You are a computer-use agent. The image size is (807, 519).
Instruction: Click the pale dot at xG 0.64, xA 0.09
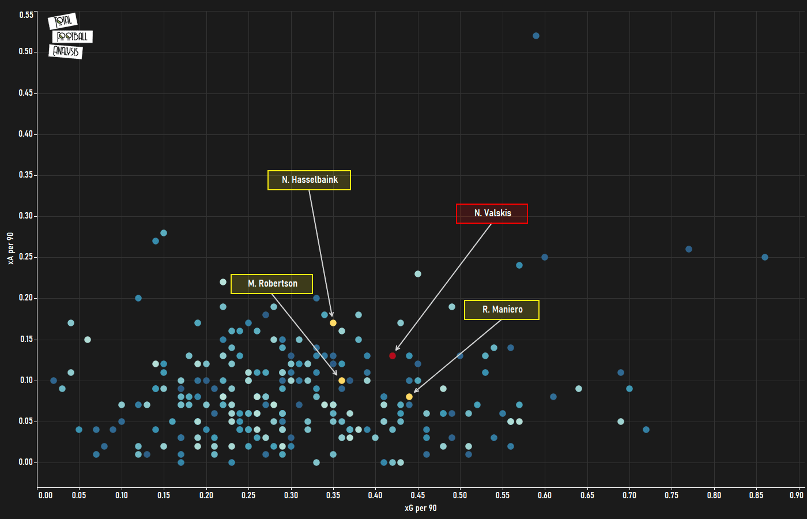[579, 389]
